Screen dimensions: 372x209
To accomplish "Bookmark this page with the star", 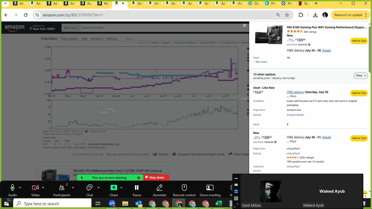I will pos(287,15).
